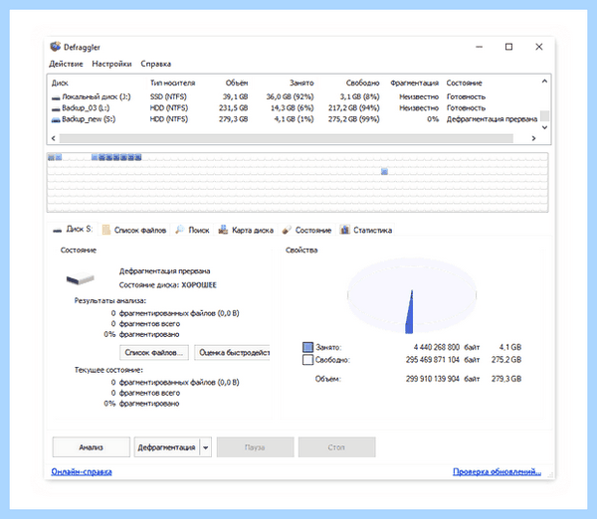Click the isolated blue block in drive map
The width and height of the screenshot is (597, 519).
[x=384, y=172]
